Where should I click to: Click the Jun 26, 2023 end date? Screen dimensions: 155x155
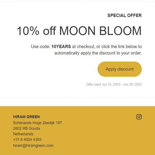tap(132, 85)
